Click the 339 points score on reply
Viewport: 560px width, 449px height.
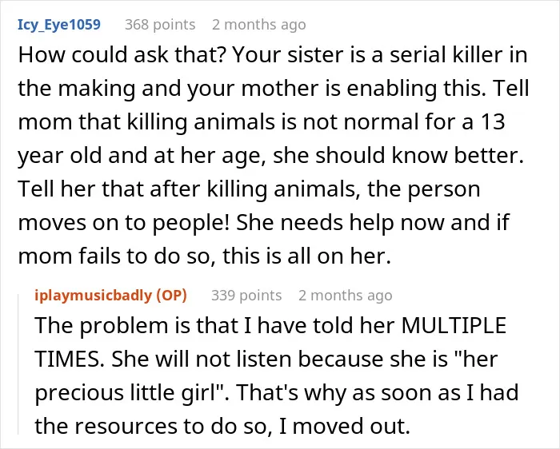click(x=246, y=296)
